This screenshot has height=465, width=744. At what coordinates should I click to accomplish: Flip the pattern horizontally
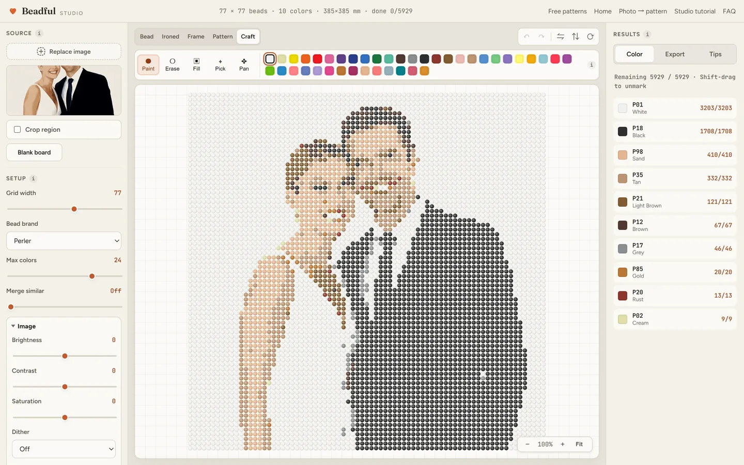561,37
